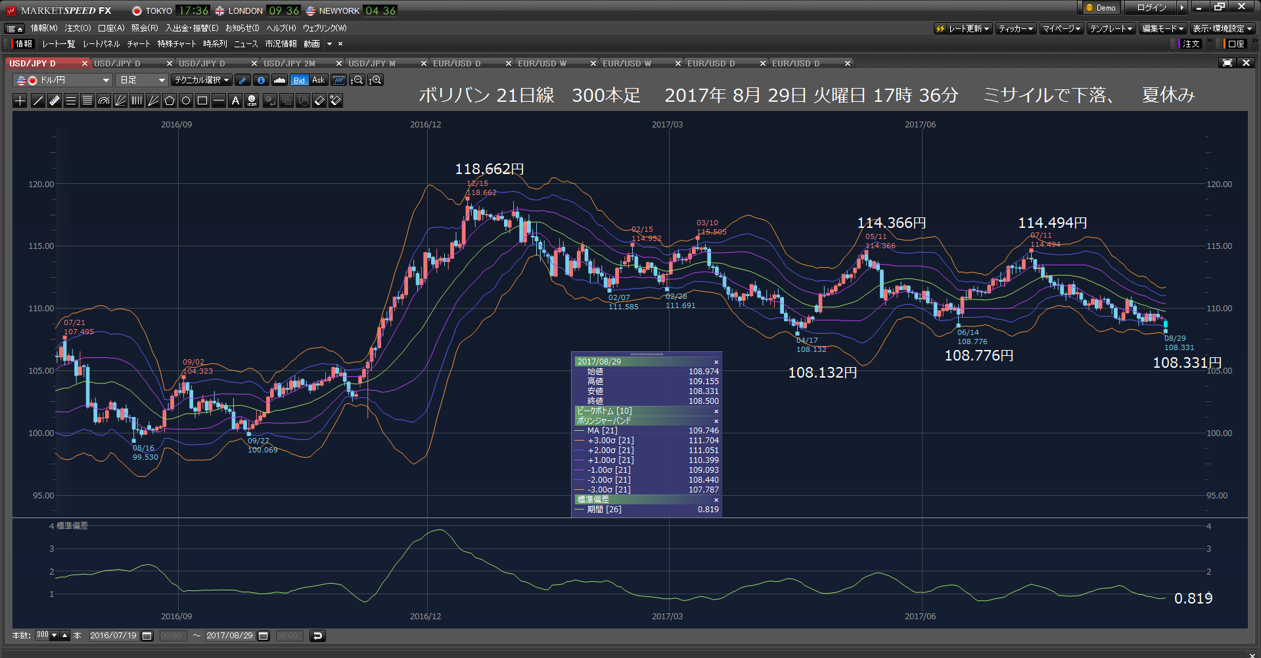
Task: Close the ピークボトム [10] indicator row
Action: click(716, 411)
